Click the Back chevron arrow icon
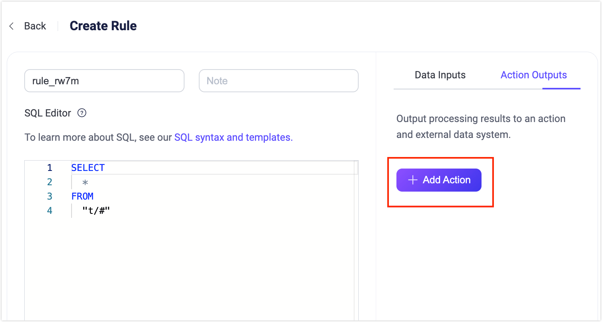Viewport: 602px width, 322px height. click(12, 26)
